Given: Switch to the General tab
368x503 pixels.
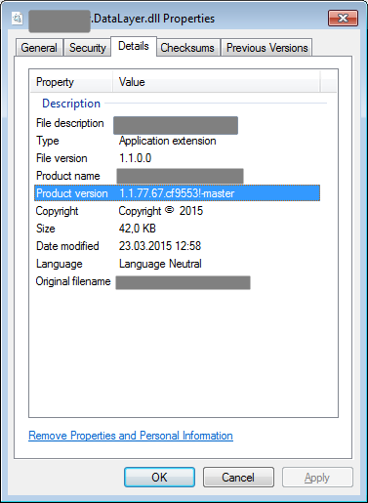Looking at the screenshot, I should click(39, 48).
